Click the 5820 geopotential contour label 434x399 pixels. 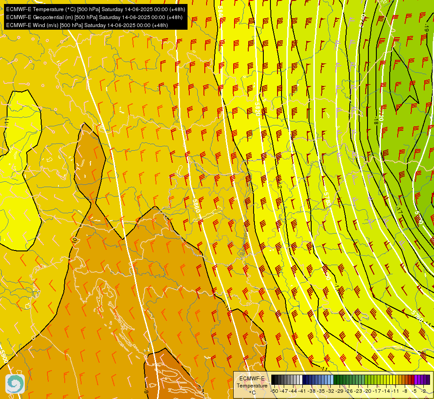pyautogui.click(x=257, y=109)
